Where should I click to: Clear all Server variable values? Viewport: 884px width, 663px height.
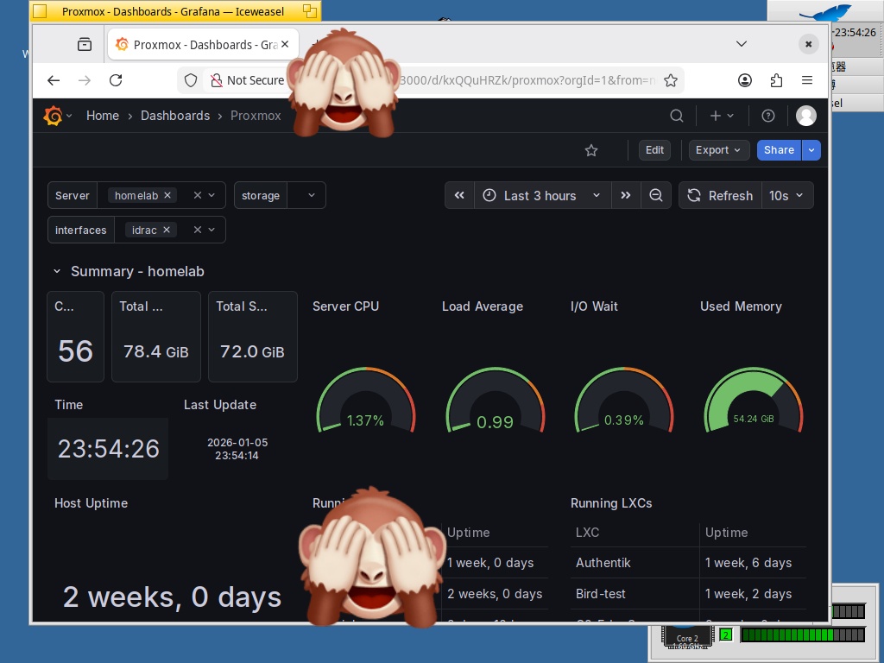click(198, 195)
